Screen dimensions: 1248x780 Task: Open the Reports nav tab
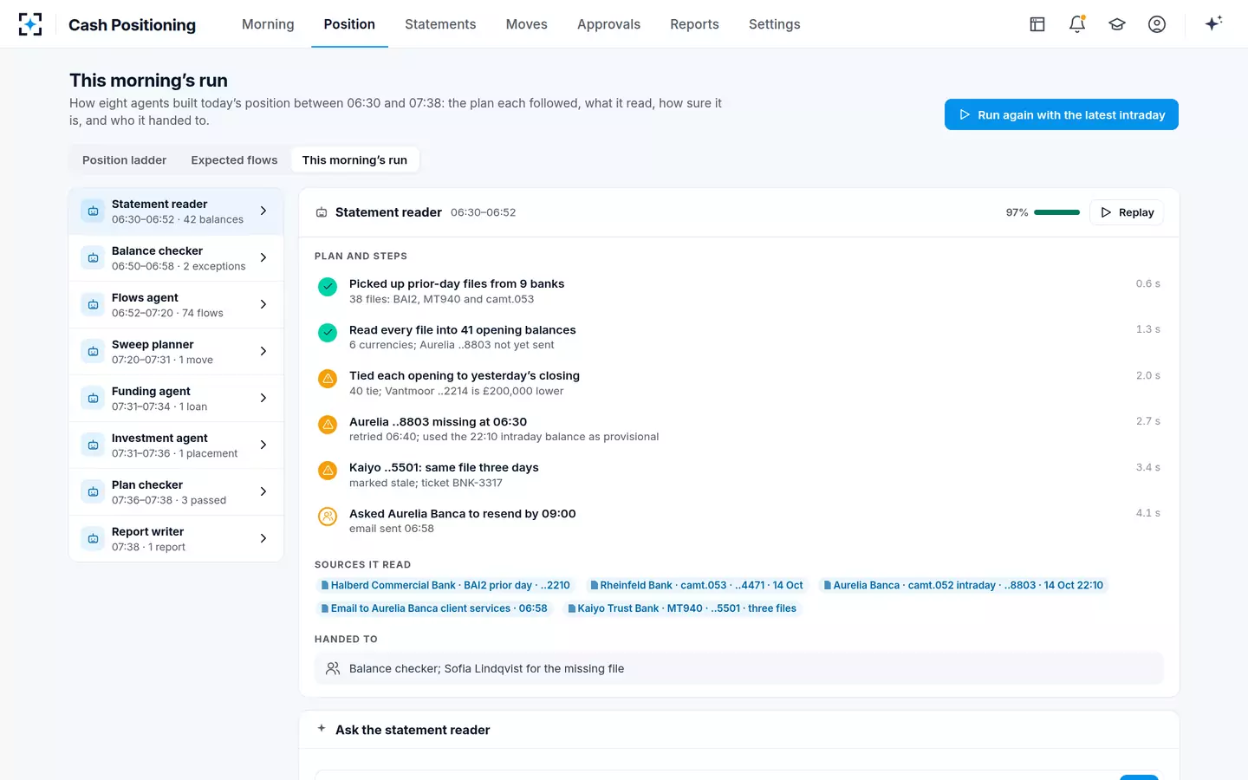[x=694, y=24]
